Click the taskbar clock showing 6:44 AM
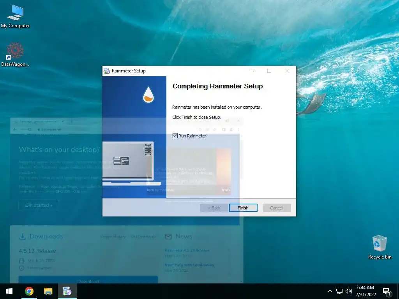Viewport: 399px width, 299px height. [x=365, y=291]
